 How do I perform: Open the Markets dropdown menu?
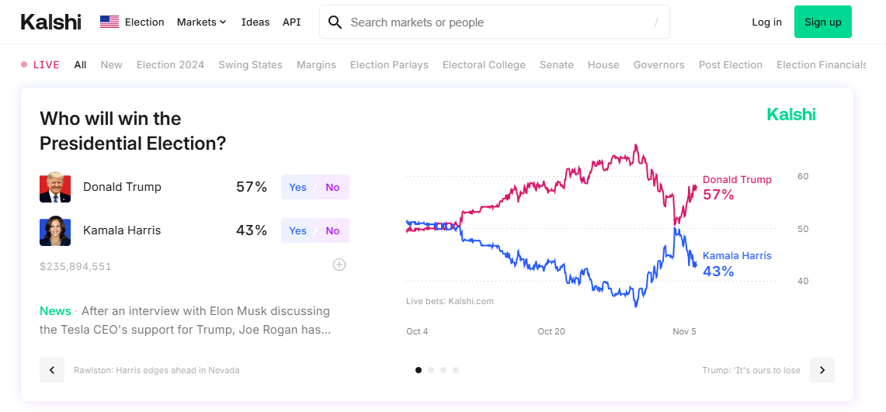coord(202,22)
